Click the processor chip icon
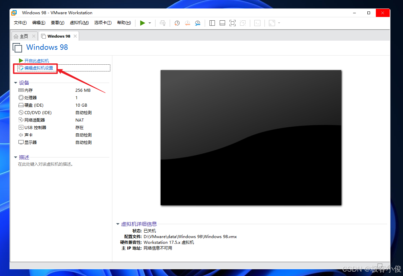 21,98
